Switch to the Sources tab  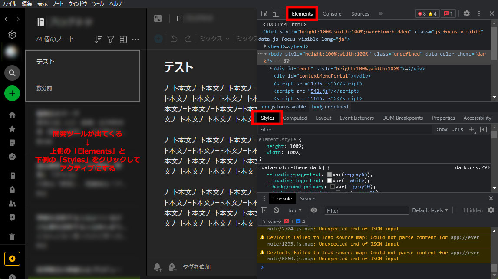click(360, 13)
